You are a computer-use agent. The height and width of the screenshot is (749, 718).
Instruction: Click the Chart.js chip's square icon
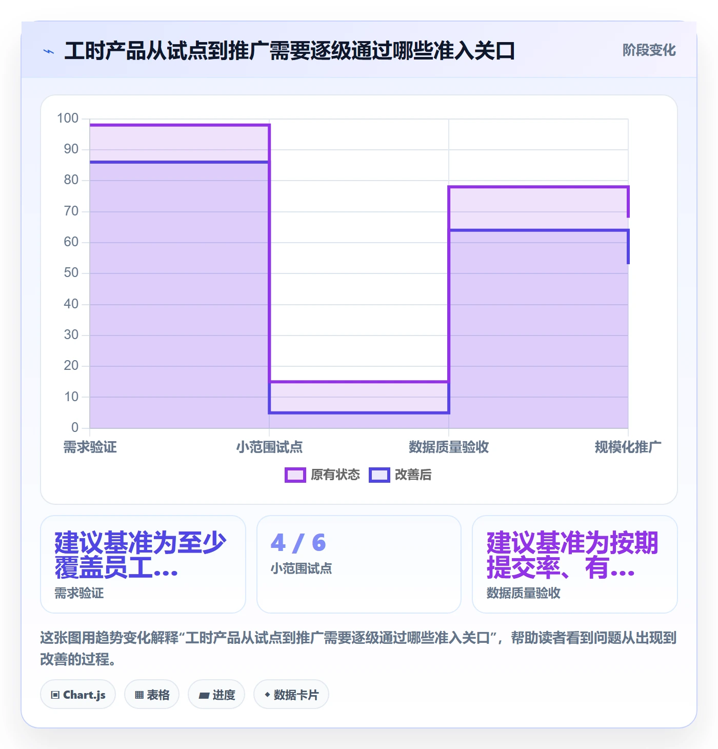[x=55, y=695]
